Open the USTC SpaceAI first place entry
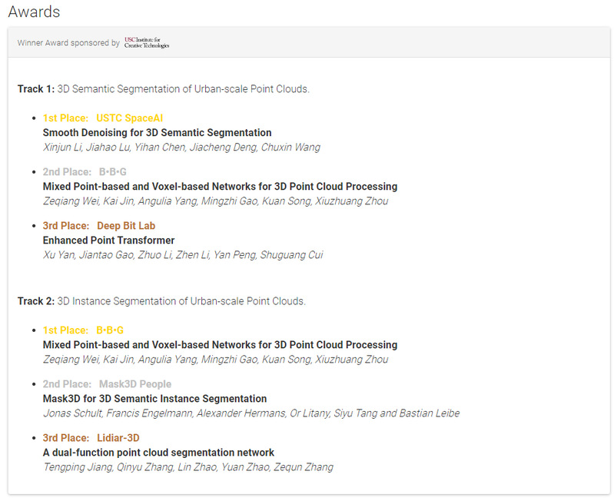 click(103, 118)
